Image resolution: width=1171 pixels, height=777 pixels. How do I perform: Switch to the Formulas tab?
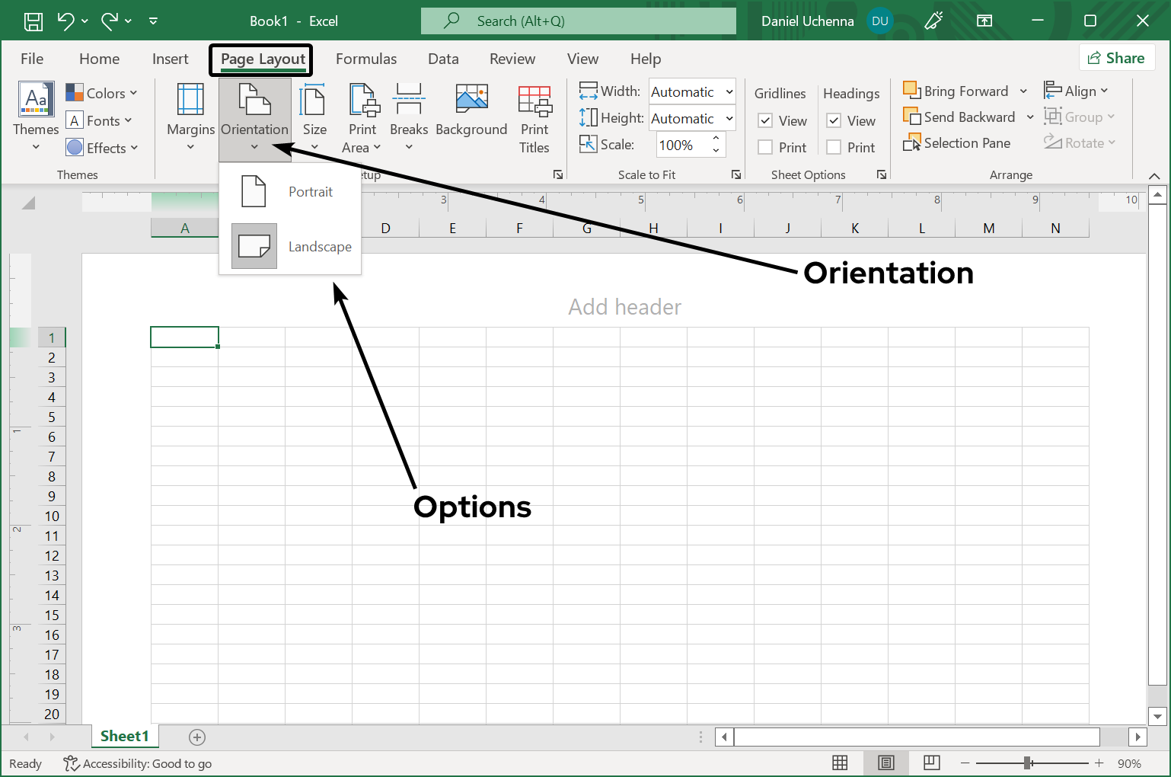[x=366, y=58]
